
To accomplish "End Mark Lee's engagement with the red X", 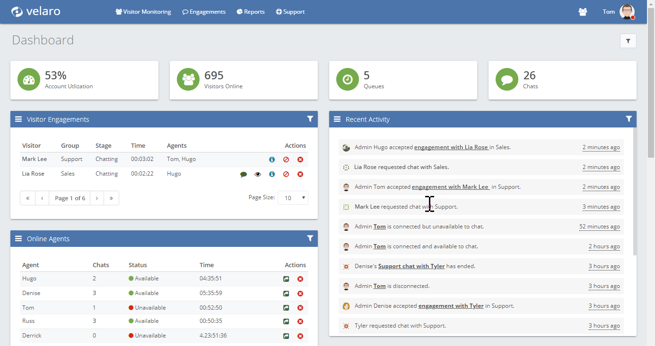I will tap(300, 159).
